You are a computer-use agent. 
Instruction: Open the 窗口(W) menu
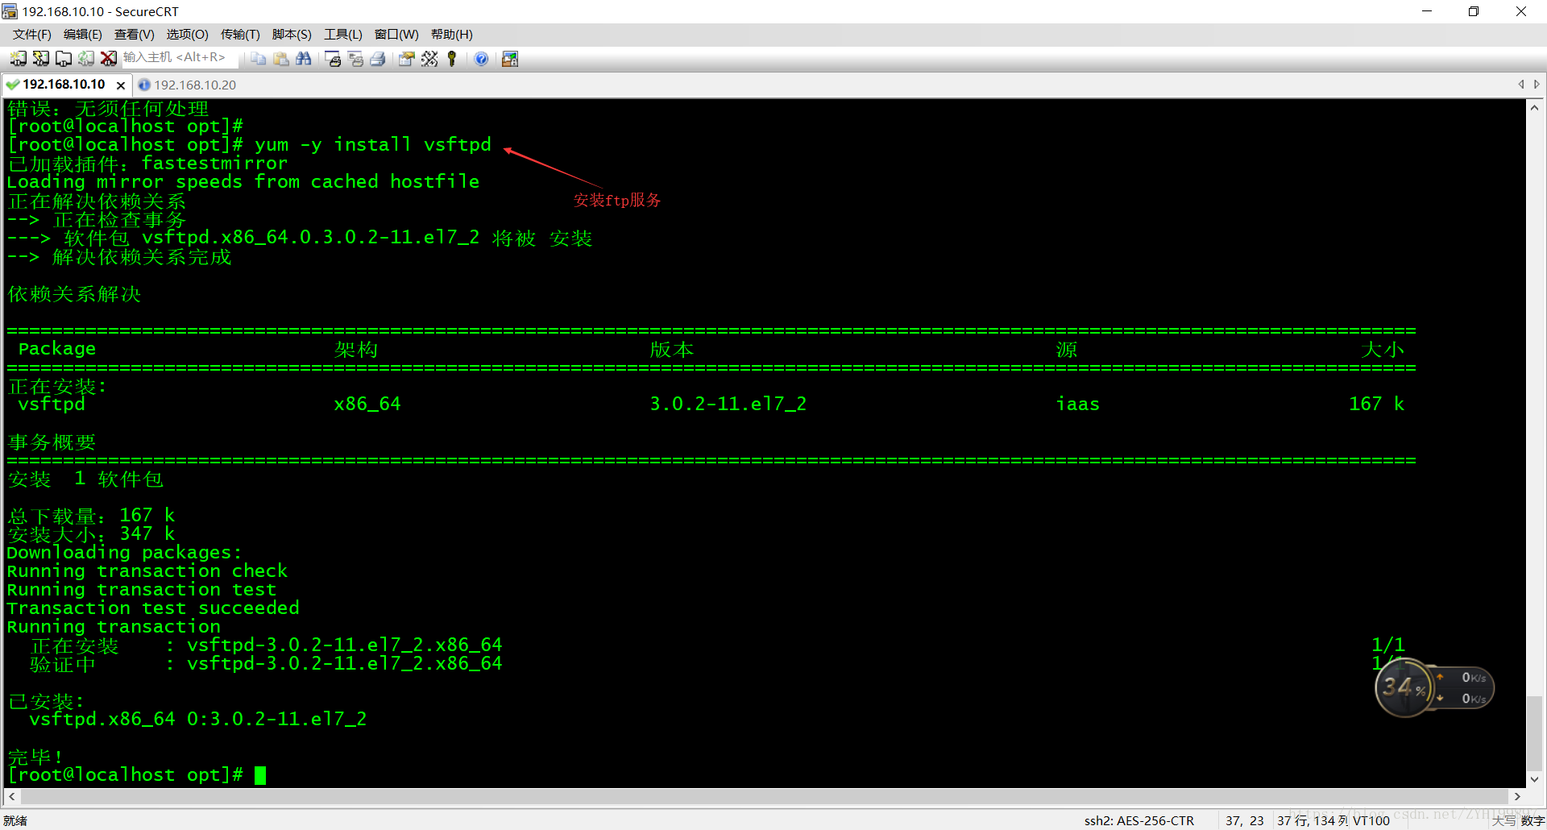pyautogui.click(x=396, y=35)
